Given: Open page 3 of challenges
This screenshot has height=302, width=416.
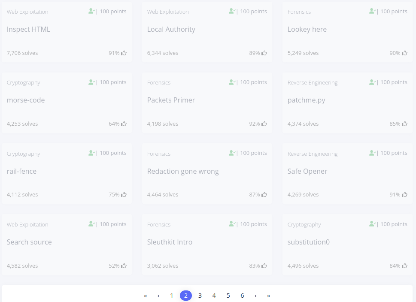Looking at the screenshot, I should pos(200,296).
